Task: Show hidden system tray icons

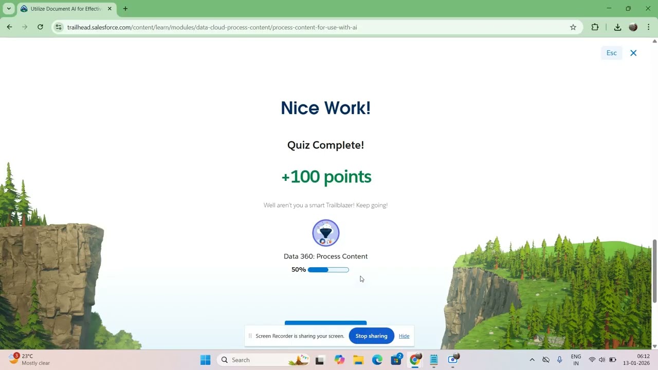Action: 532,360
